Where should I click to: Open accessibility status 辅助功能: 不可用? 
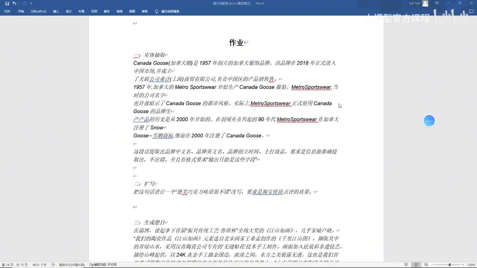point(103,265)
